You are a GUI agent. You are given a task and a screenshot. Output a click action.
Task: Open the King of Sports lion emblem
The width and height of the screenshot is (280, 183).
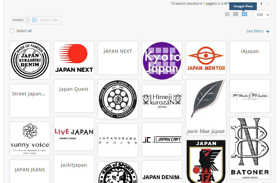tap(118, 172)
